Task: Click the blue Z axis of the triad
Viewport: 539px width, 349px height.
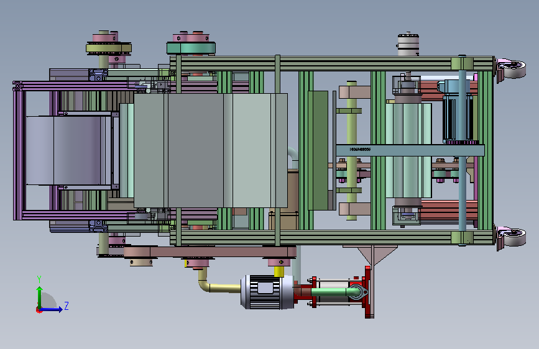Action: 52,309
